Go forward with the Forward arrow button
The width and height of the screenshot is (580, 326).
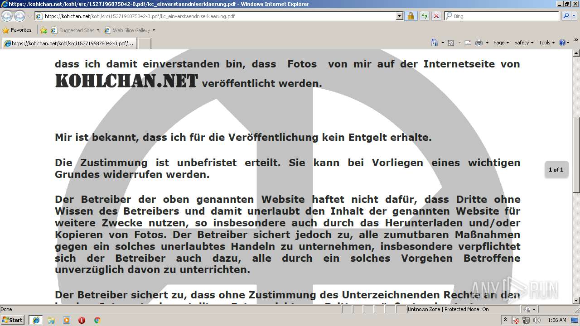coord(19,16)
